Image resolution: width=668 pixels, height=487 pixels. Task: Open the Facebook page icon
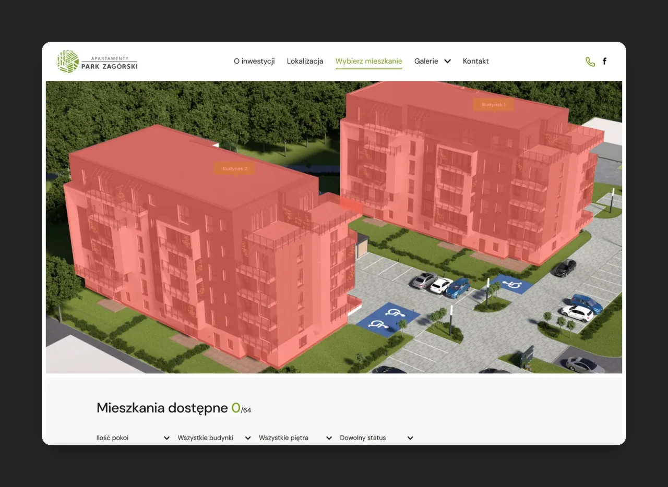(604, 61)
